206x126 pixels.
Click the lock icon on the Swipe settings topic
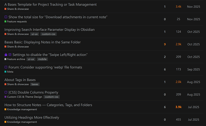point(6,55)
